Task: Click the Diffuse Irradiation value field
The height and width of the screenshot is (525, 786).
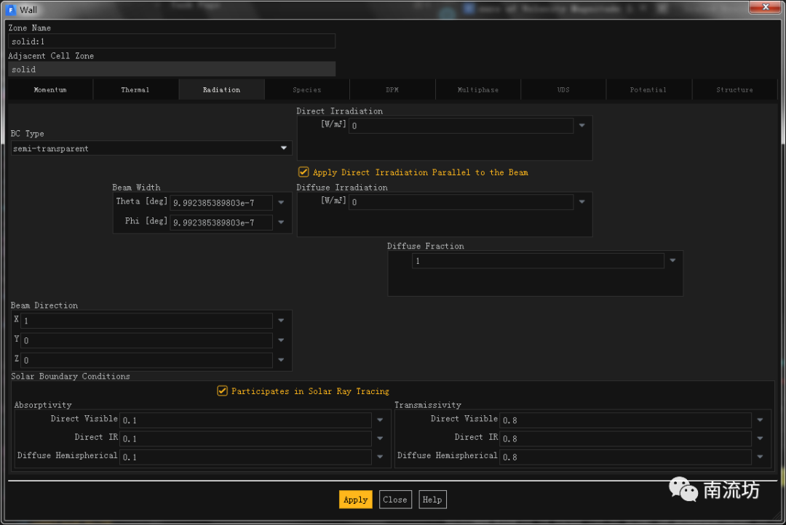Action: [x=461, y=202]
